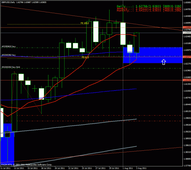191x170 pixels.
Task: Click the '29 Jul 2011' date label
Action: coord(114,168)
